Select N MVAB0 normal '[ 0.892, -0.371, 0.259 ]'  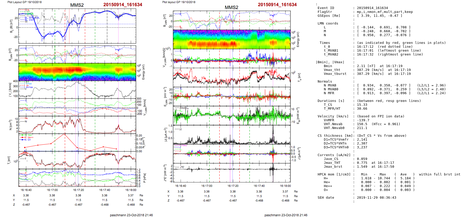click(x=384, y=89)
